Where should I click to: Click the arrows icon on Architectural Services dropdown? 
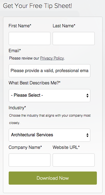[x=87, y=135]
